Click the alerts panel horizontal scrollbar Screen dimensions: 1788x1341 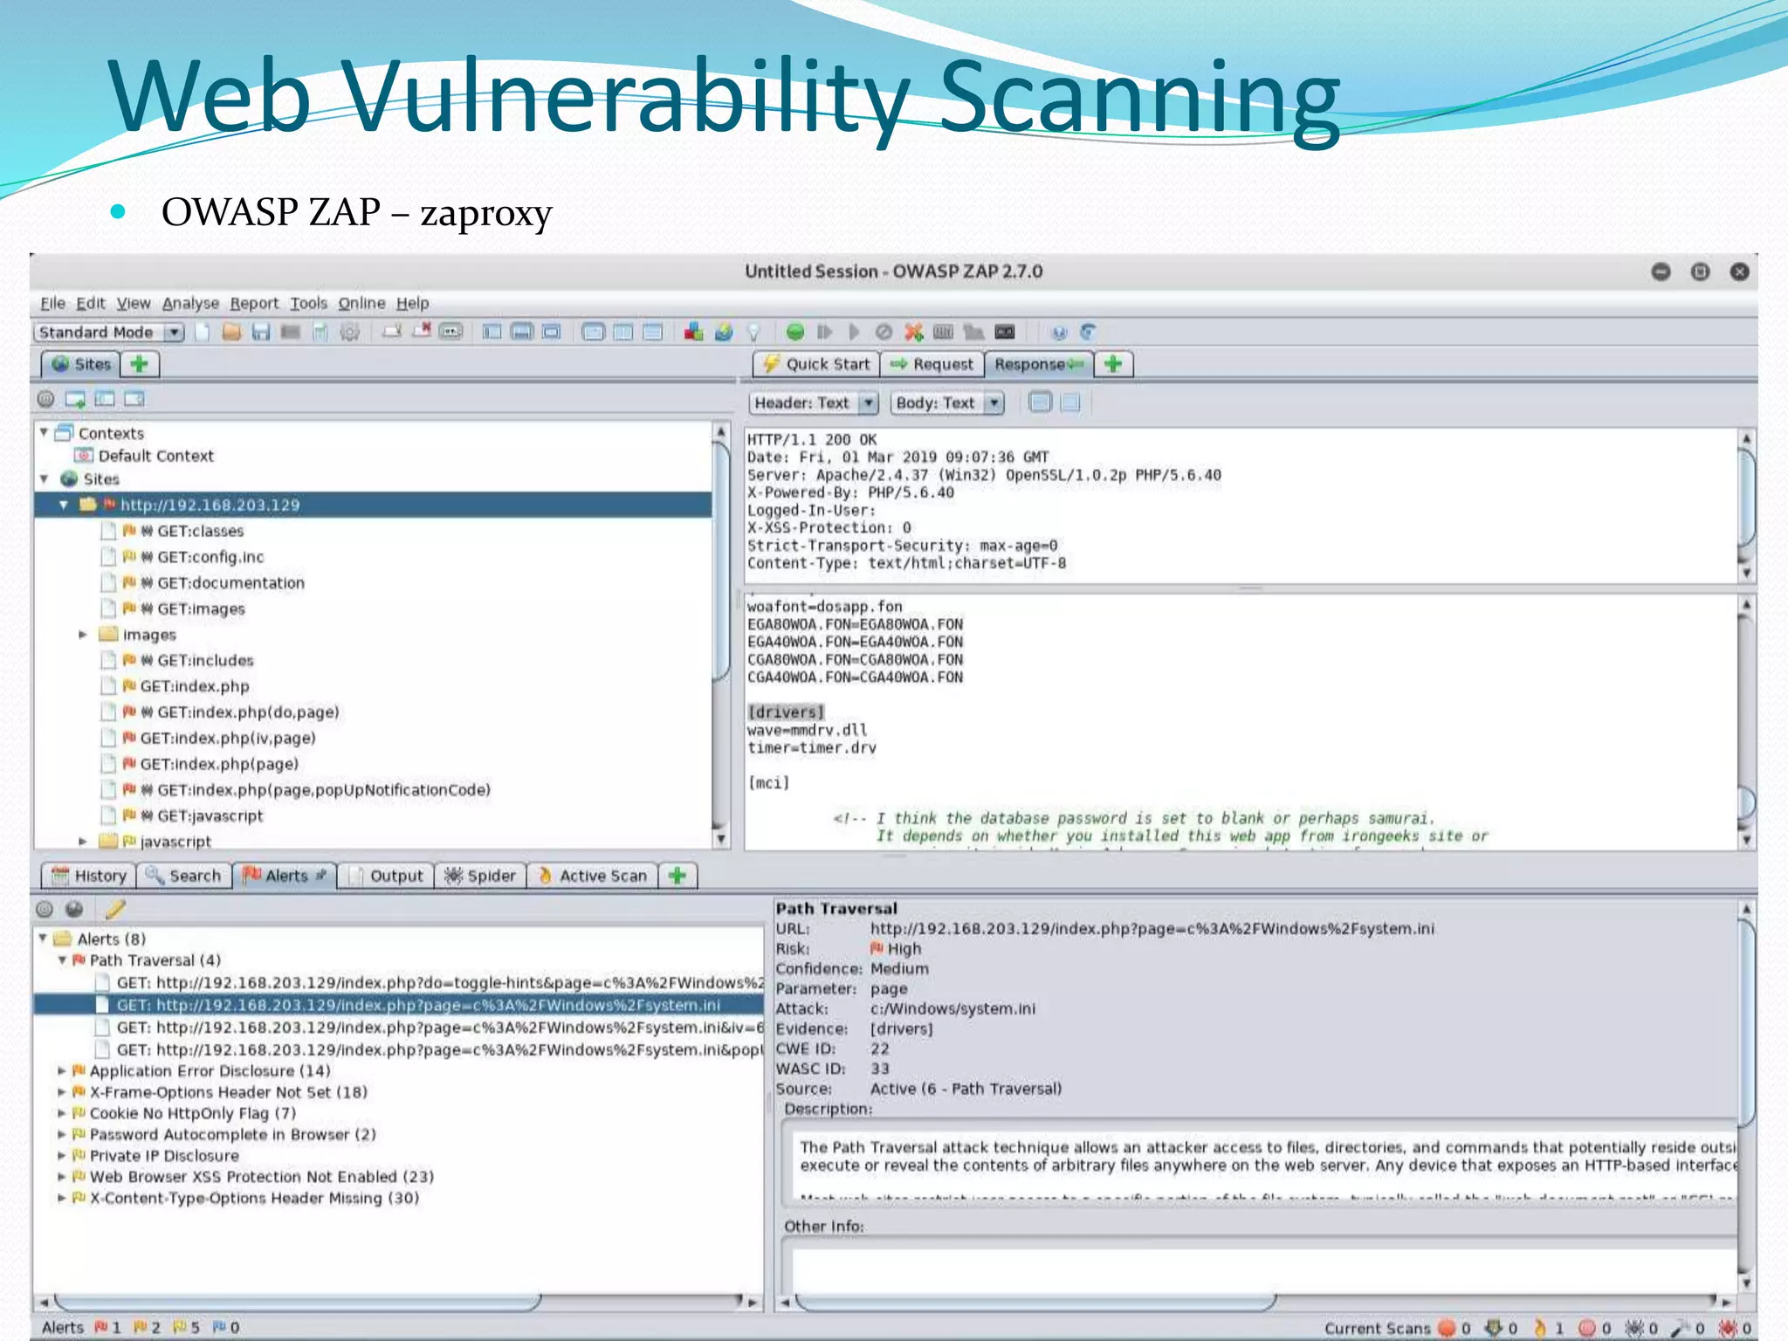297,1302
